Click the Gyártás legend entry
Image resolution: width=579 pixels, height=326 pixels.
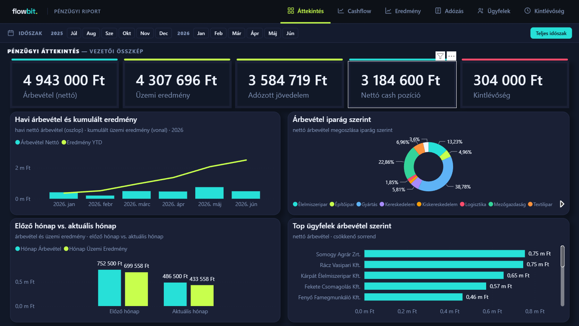[367, 204]
